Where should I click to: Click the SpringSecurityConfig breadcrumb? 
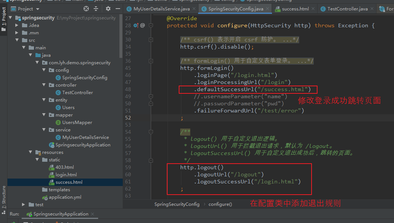tap(177, 204)
